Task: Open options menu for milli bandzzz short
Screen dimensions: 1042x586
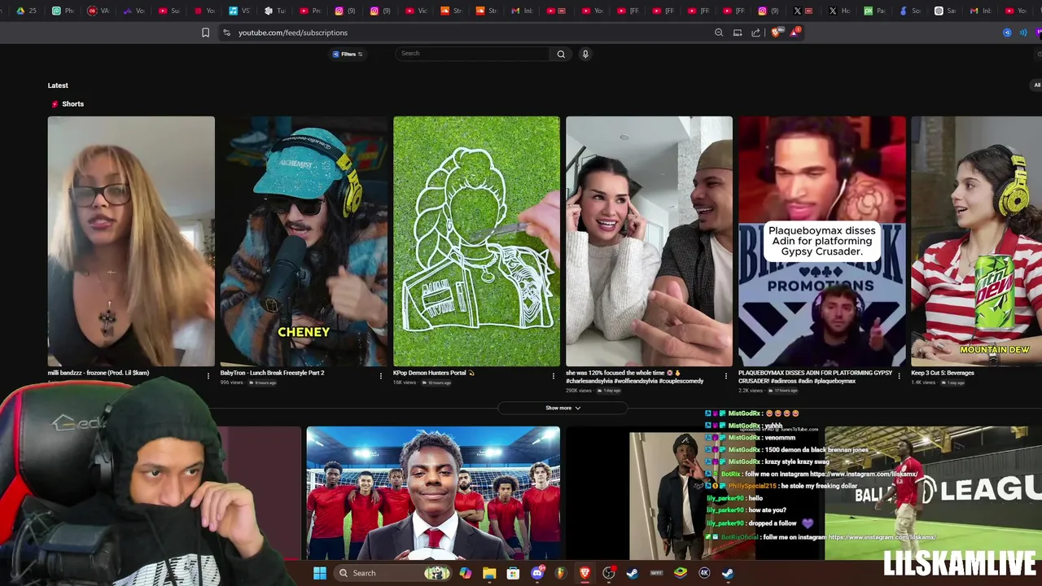Action: coord(208,376)
